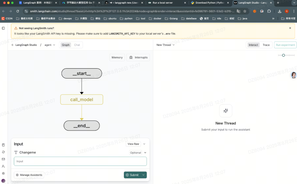Submit the input to run assistant

coord(132,175)
